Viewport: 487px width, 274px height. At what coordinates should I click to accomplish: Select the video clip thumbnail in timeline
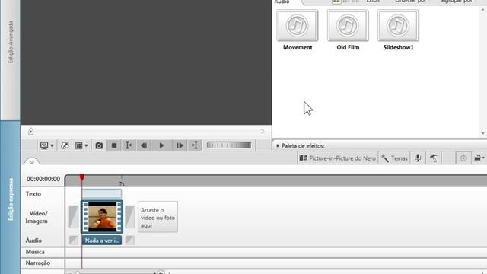(102, 216)
